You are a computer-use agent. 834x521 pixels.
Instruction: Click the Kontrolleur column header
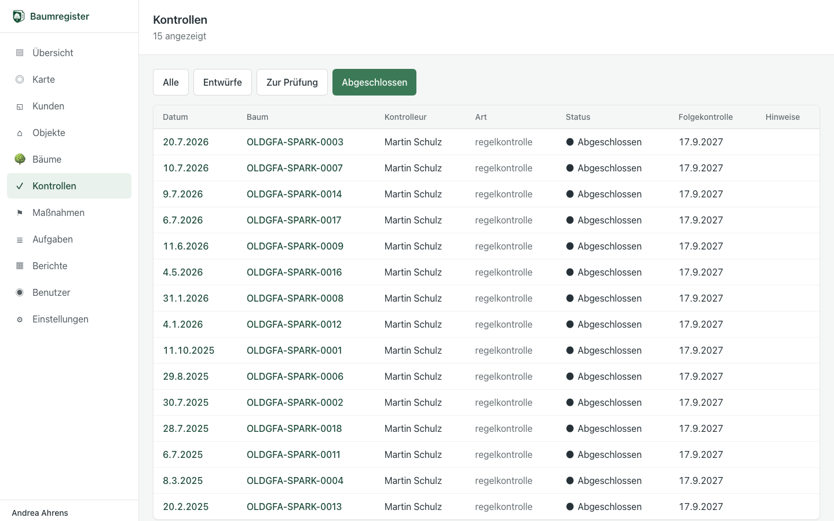(405, 117)
